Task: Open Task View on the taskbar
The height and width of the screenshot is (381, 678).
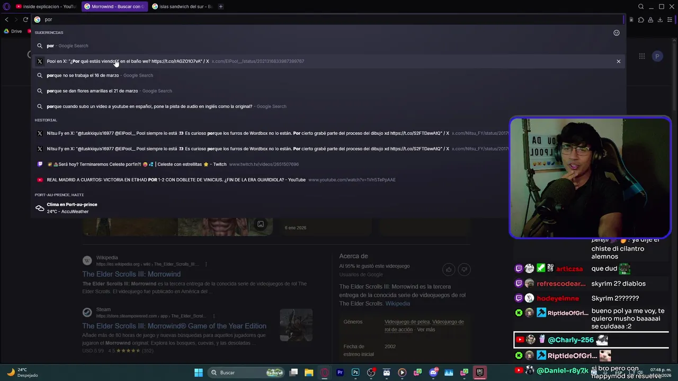Action: point(294,373)
